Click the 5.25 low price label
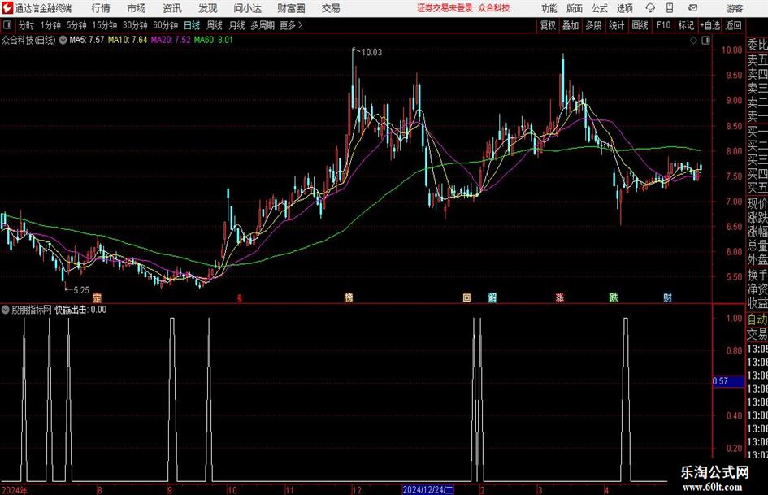768x495 pixels. click(81, 290)
